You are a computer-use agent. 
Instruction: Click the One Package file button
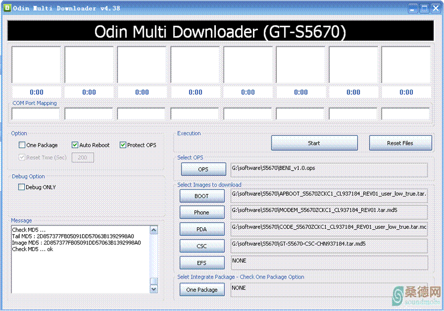tap(202, 290)
